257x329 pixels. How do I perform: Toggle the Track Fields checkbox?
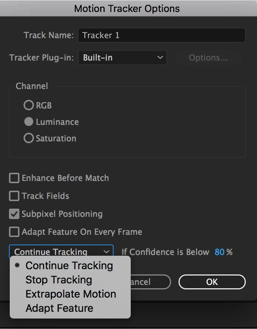click(14, 196)
